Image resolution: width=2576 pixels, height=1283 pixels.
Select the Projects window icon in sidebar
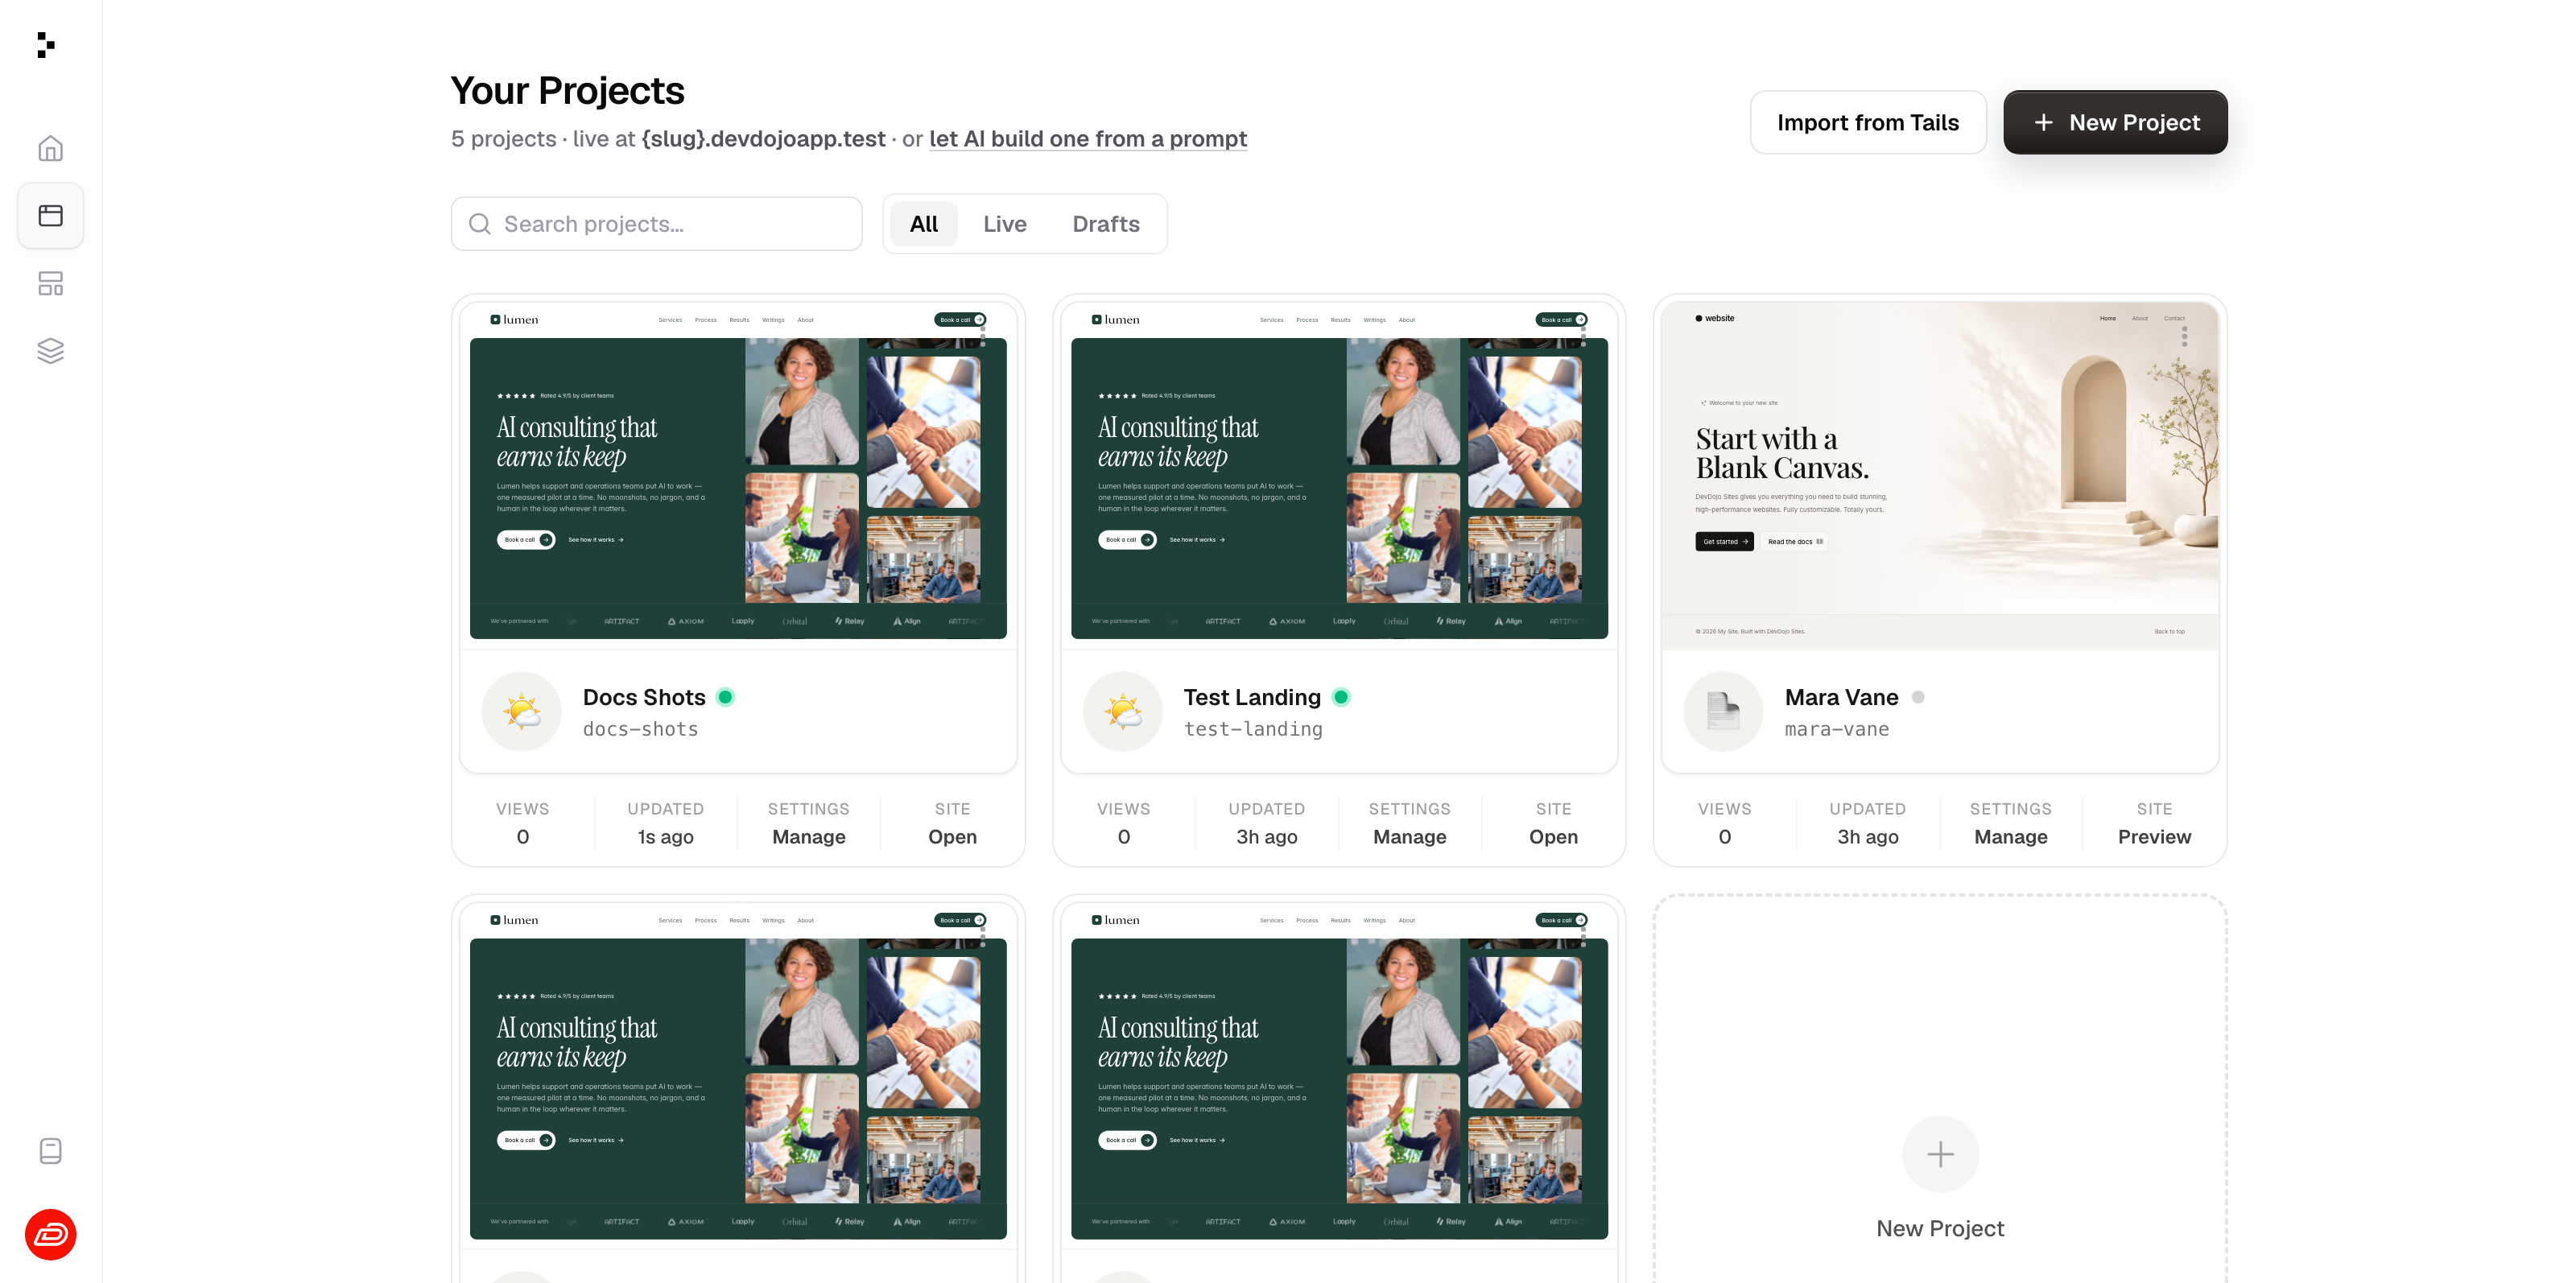click(50, 215)
